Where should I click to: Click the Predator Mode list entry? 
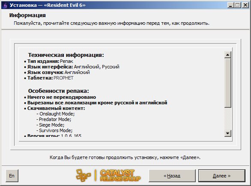pyautogui.click(x=54, y=119)
